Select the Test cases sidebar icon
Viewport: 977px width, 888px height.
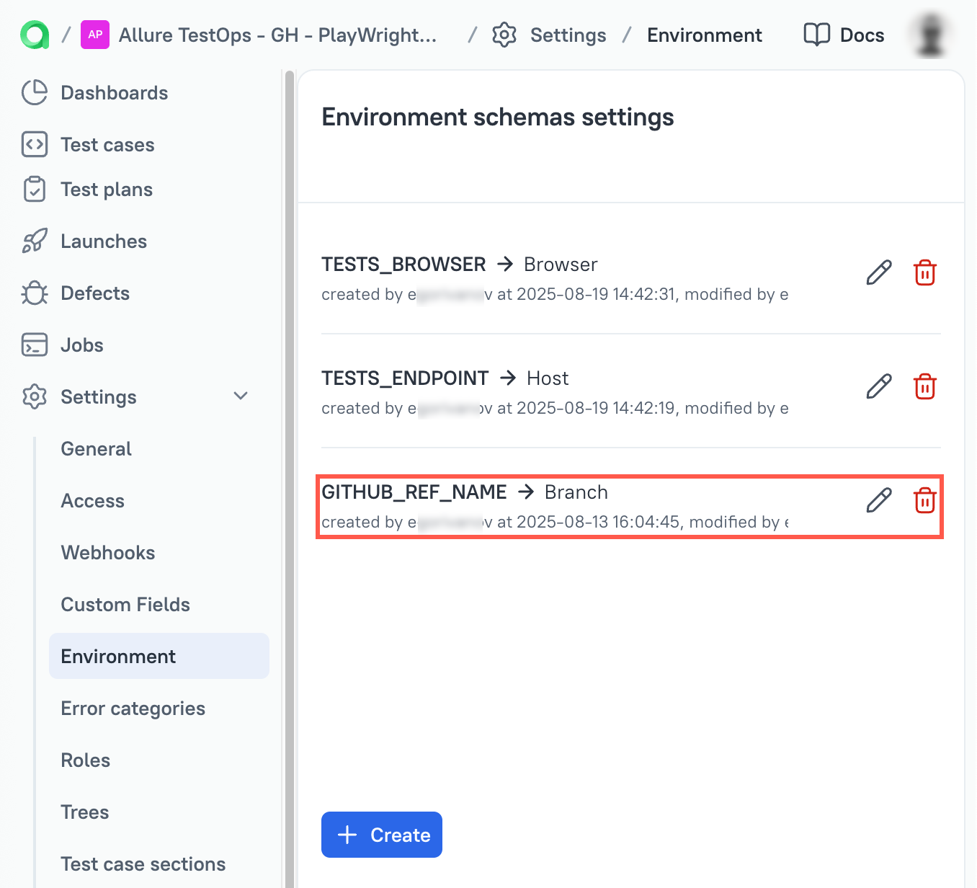(34, 144)
